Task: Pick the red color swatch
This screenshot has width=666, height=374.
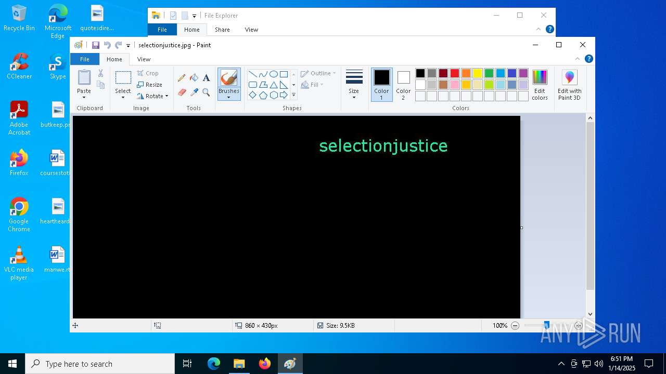Action: point(455,73)
